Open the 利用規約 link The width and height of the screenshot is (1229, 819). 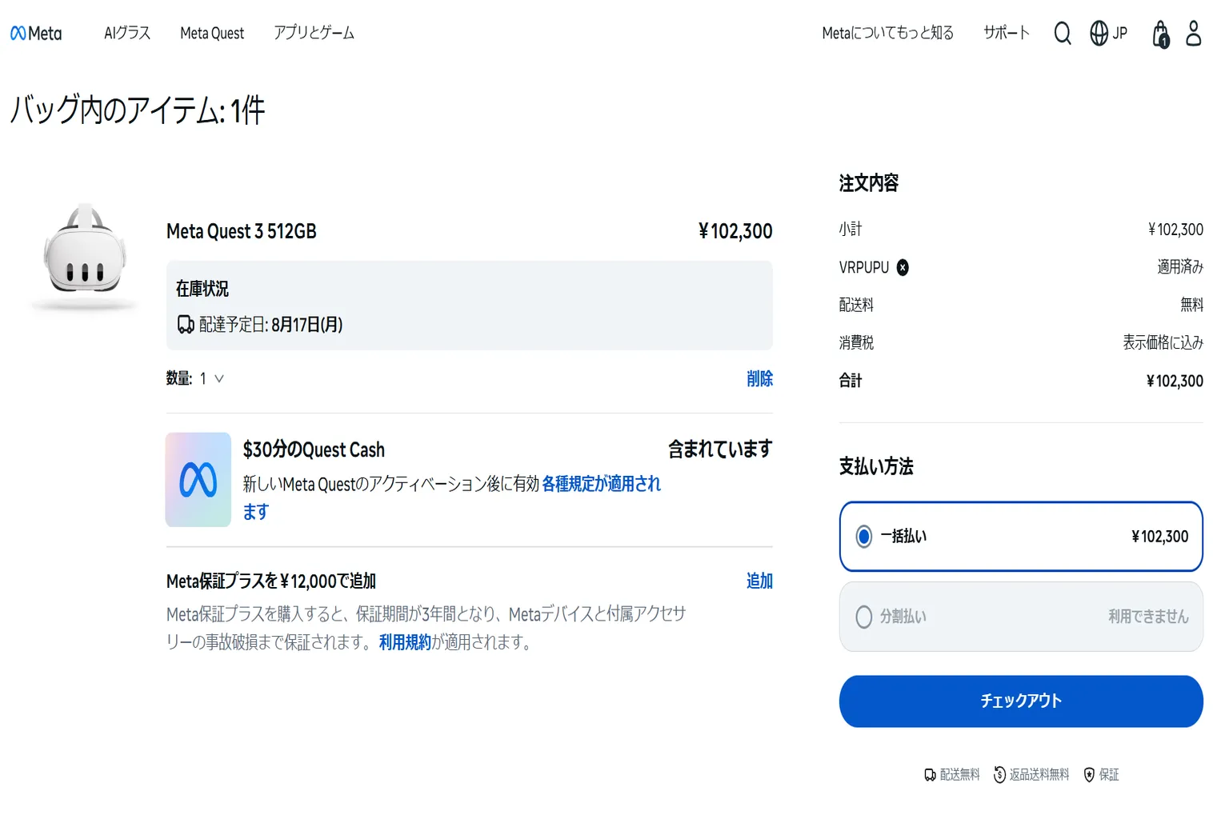coord(405,641)
